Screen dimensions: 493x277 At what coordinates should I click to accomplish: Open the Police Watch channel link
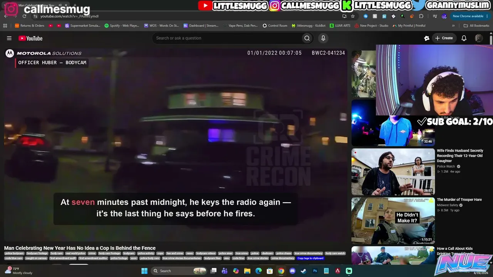pos(446,166)
